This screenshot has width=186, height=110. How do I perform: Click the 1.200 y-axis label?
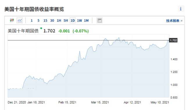coord(174,72)
